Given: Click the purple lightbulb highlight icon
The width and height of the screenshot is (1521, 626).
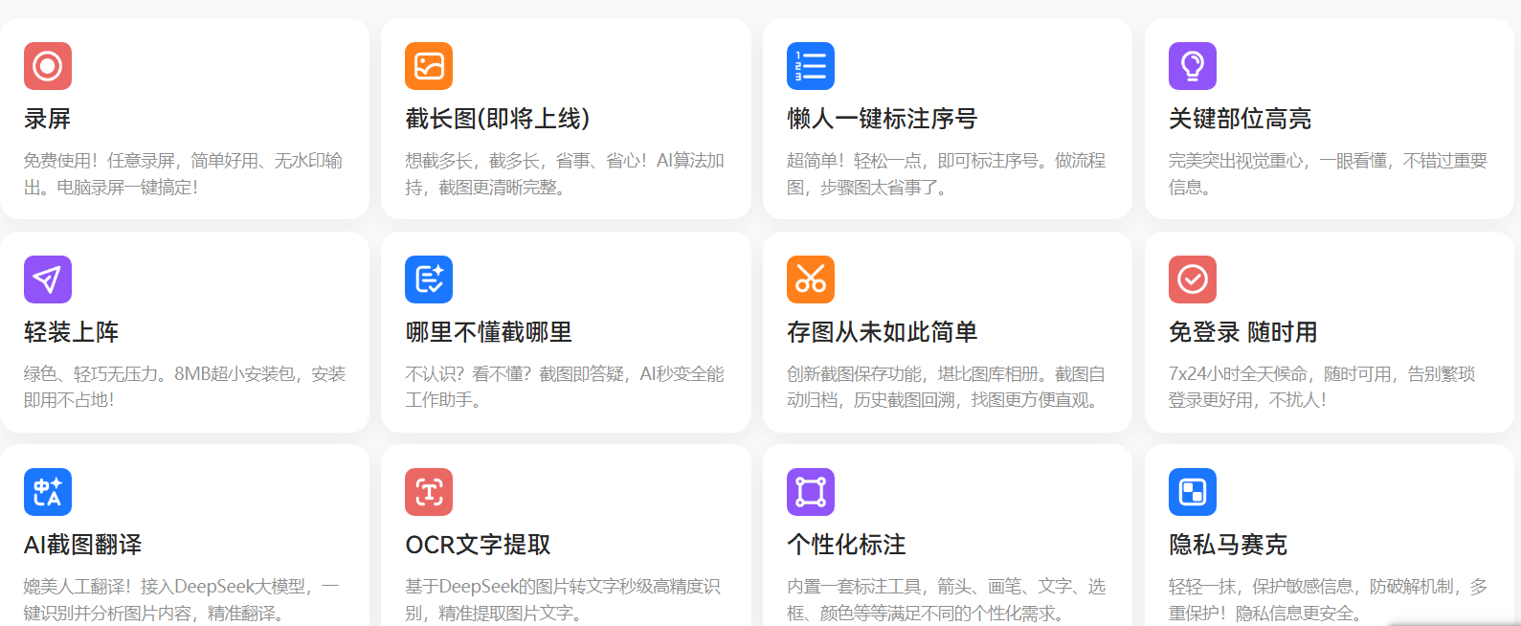Looking at the screenshot, I should pos(1192,66).
